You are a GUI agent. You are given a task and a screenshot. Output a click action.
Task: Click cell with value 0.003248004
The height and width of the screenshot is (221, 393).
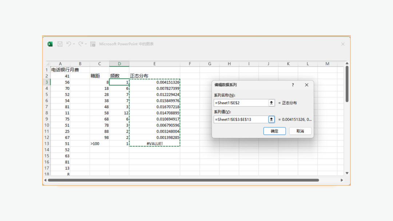(x=154, y=131)
